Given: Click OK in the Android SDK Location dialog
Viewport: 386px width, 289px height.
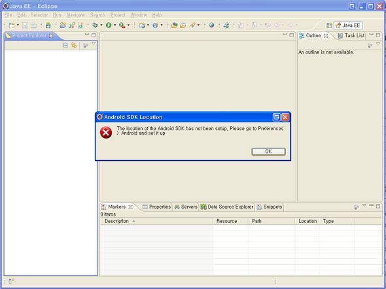Looking at the screenshot, I should pyautogui.click(x=268, y=151).
